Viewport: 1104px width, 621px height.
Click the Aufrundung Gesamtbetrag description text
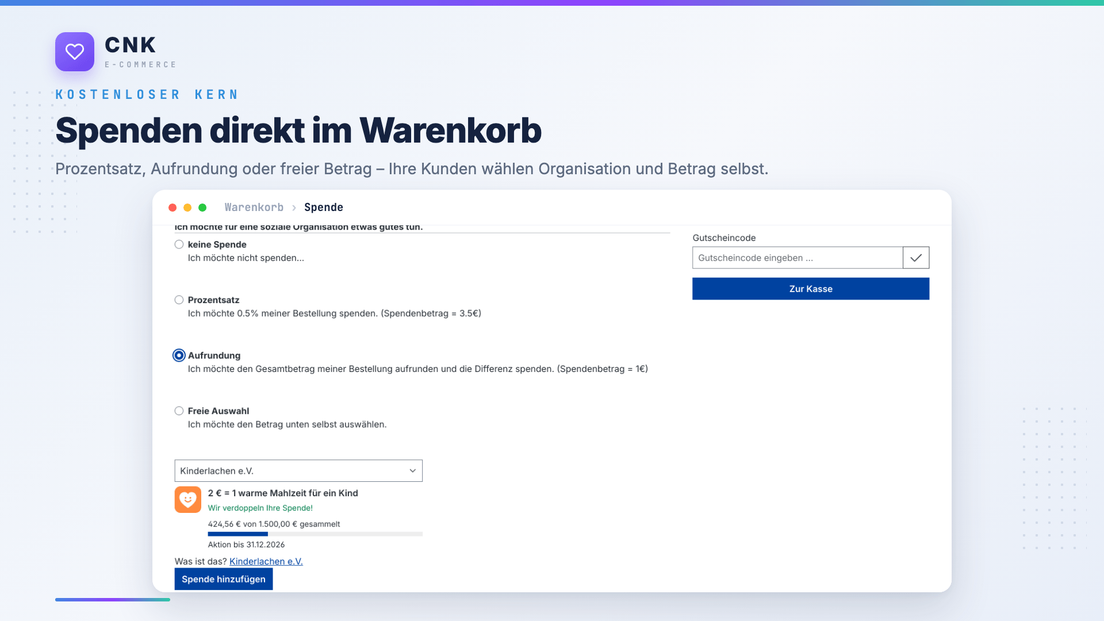pos(418,369)
